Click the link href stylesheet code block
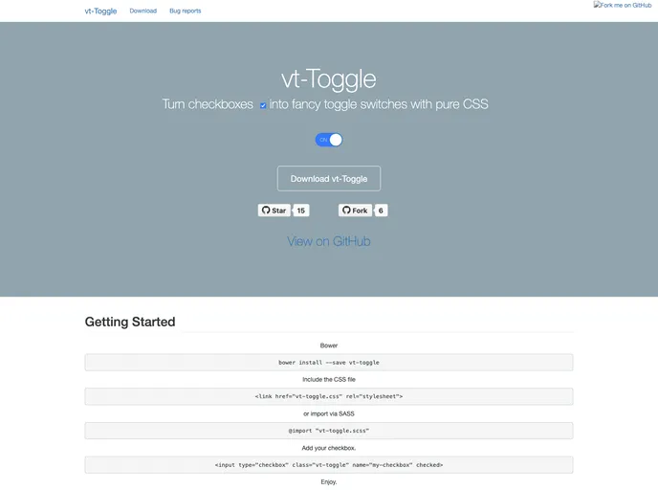Viewport: 658px width, 490px height. point(329,396)
